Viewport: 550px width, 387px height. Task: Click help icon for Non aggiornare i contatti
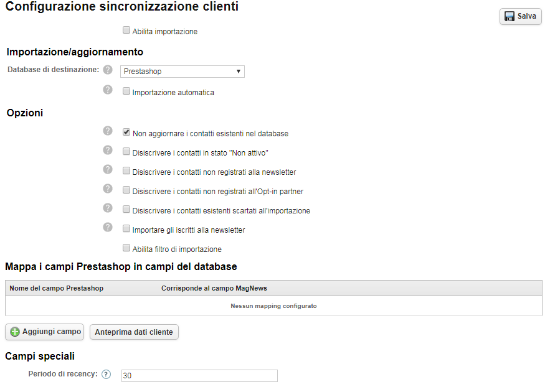coord(108,131)
